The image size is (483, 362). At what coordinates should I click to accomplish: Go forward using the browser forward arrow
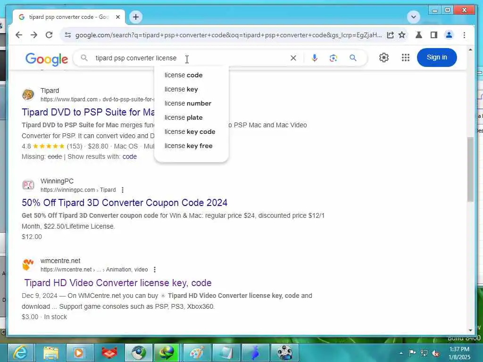34,35
